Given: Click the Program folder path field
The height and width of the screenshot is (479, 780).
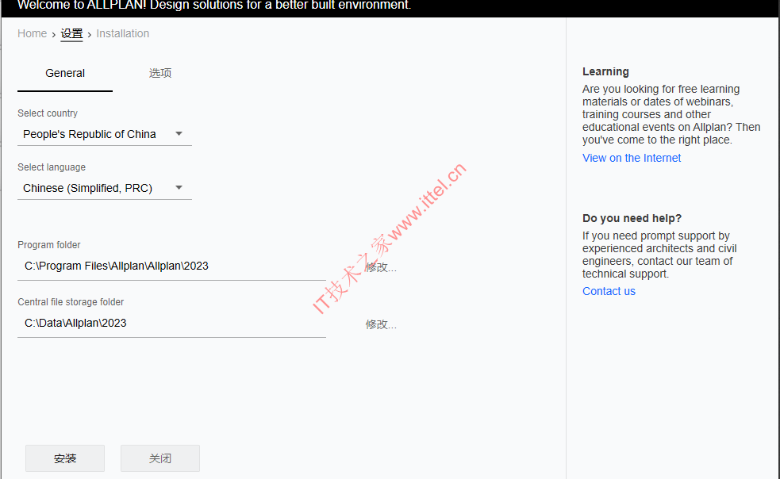Looking at the screenshot, I should click(x=171, y=266).
